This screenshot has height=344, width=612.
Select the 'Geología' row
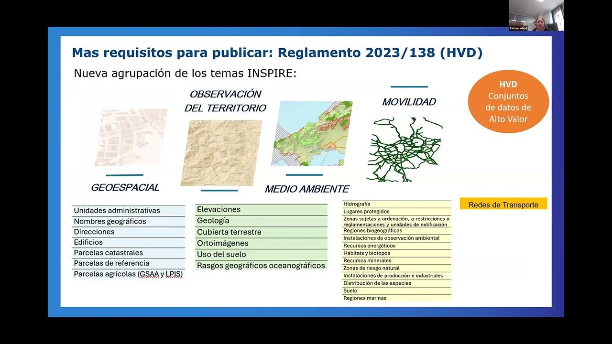click(x=261, y=221)
